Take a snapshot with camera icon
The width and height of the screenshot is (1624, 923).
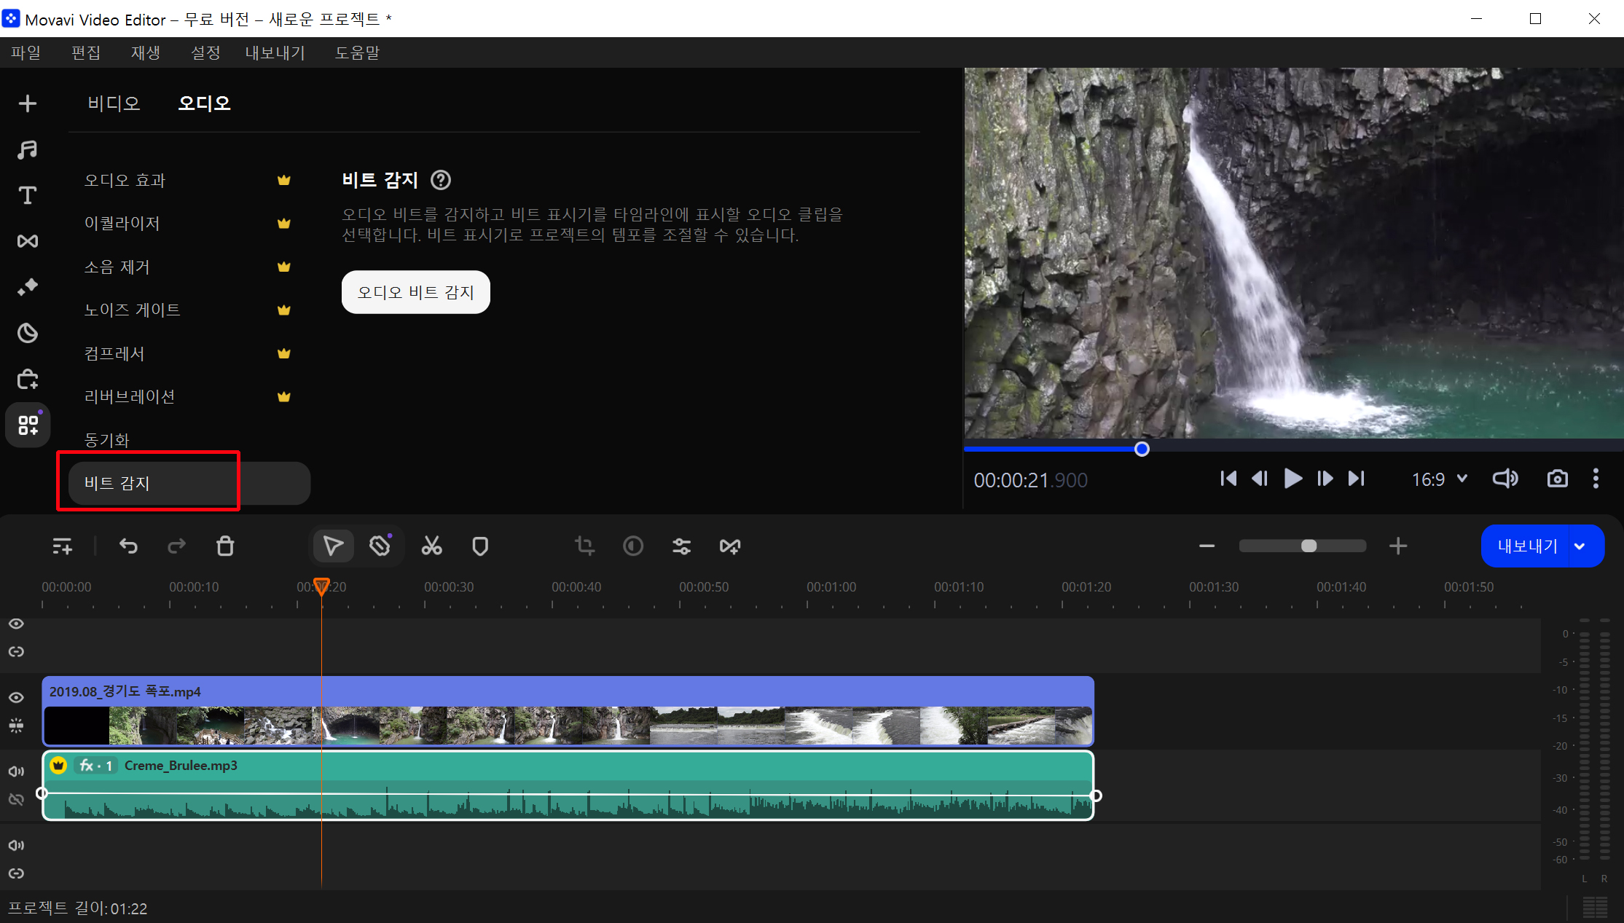click(1557, 479)
